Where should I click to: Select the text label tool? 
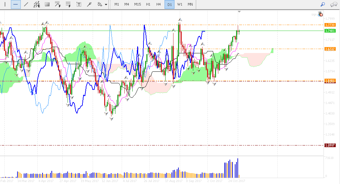point(79,4)
